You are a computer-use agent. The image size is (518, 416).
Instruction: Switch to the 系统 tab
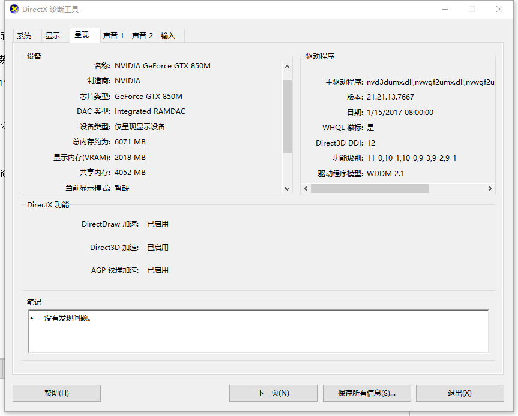tap(27, 35)
